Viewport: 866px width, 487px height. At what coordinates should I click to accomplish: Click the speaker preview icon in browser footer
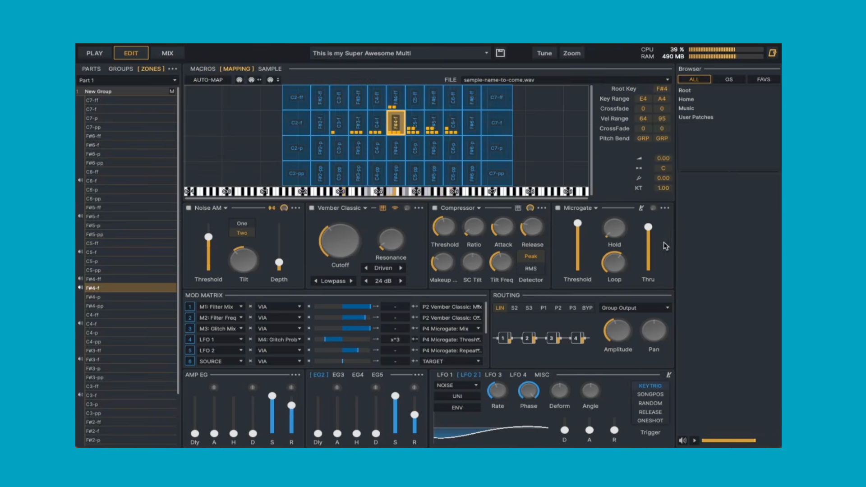point(682,441)
